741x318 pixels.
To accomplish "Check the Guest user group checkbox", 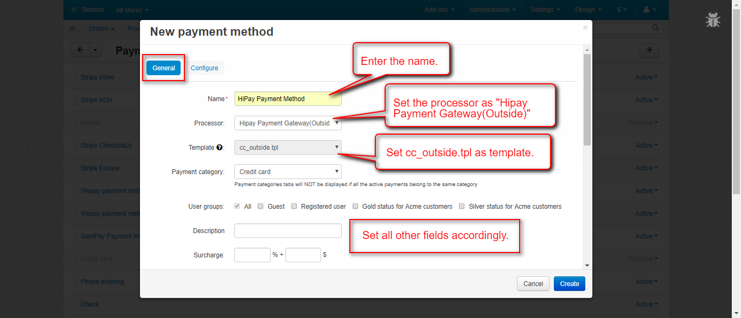I will coord(261,206).
